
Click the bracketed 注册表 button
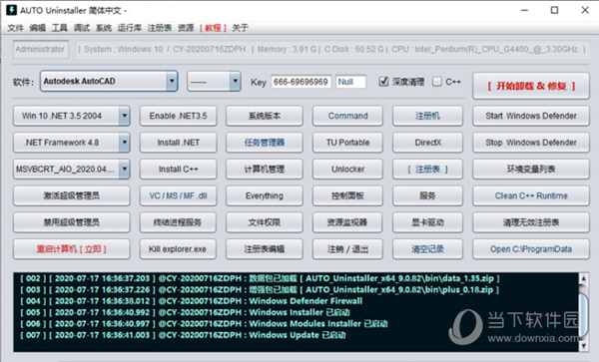(427, 169)
